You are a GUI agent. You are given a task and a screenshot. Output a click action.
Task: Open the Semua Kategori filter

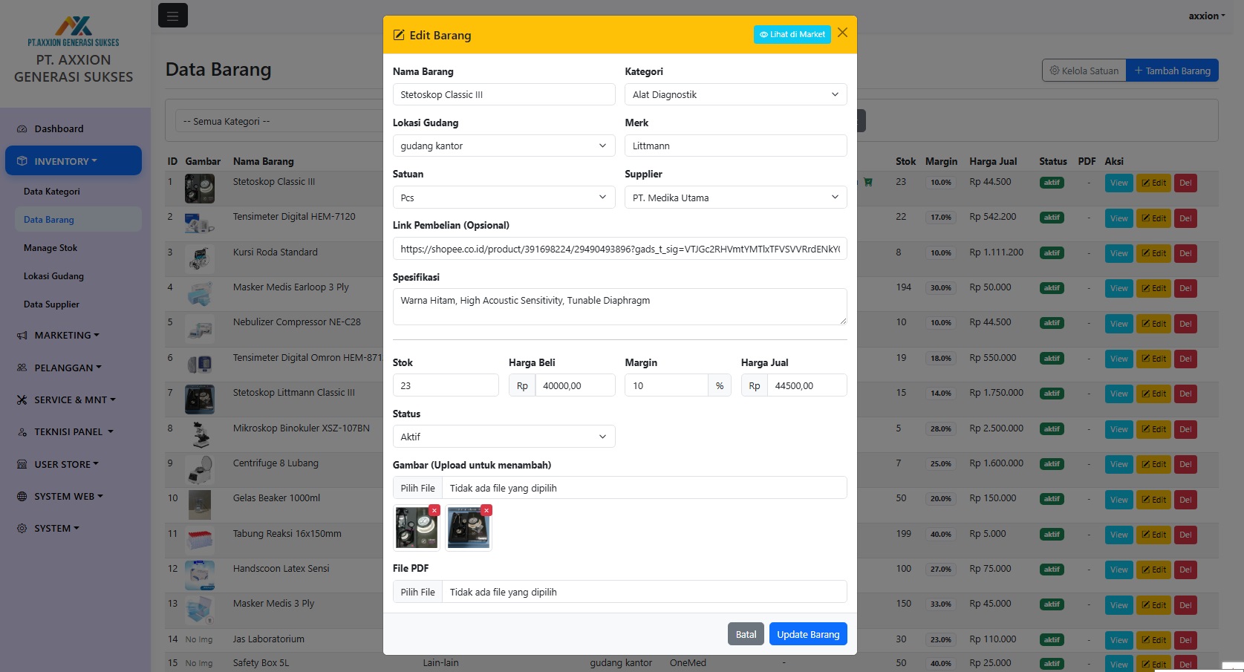(279, 121)
